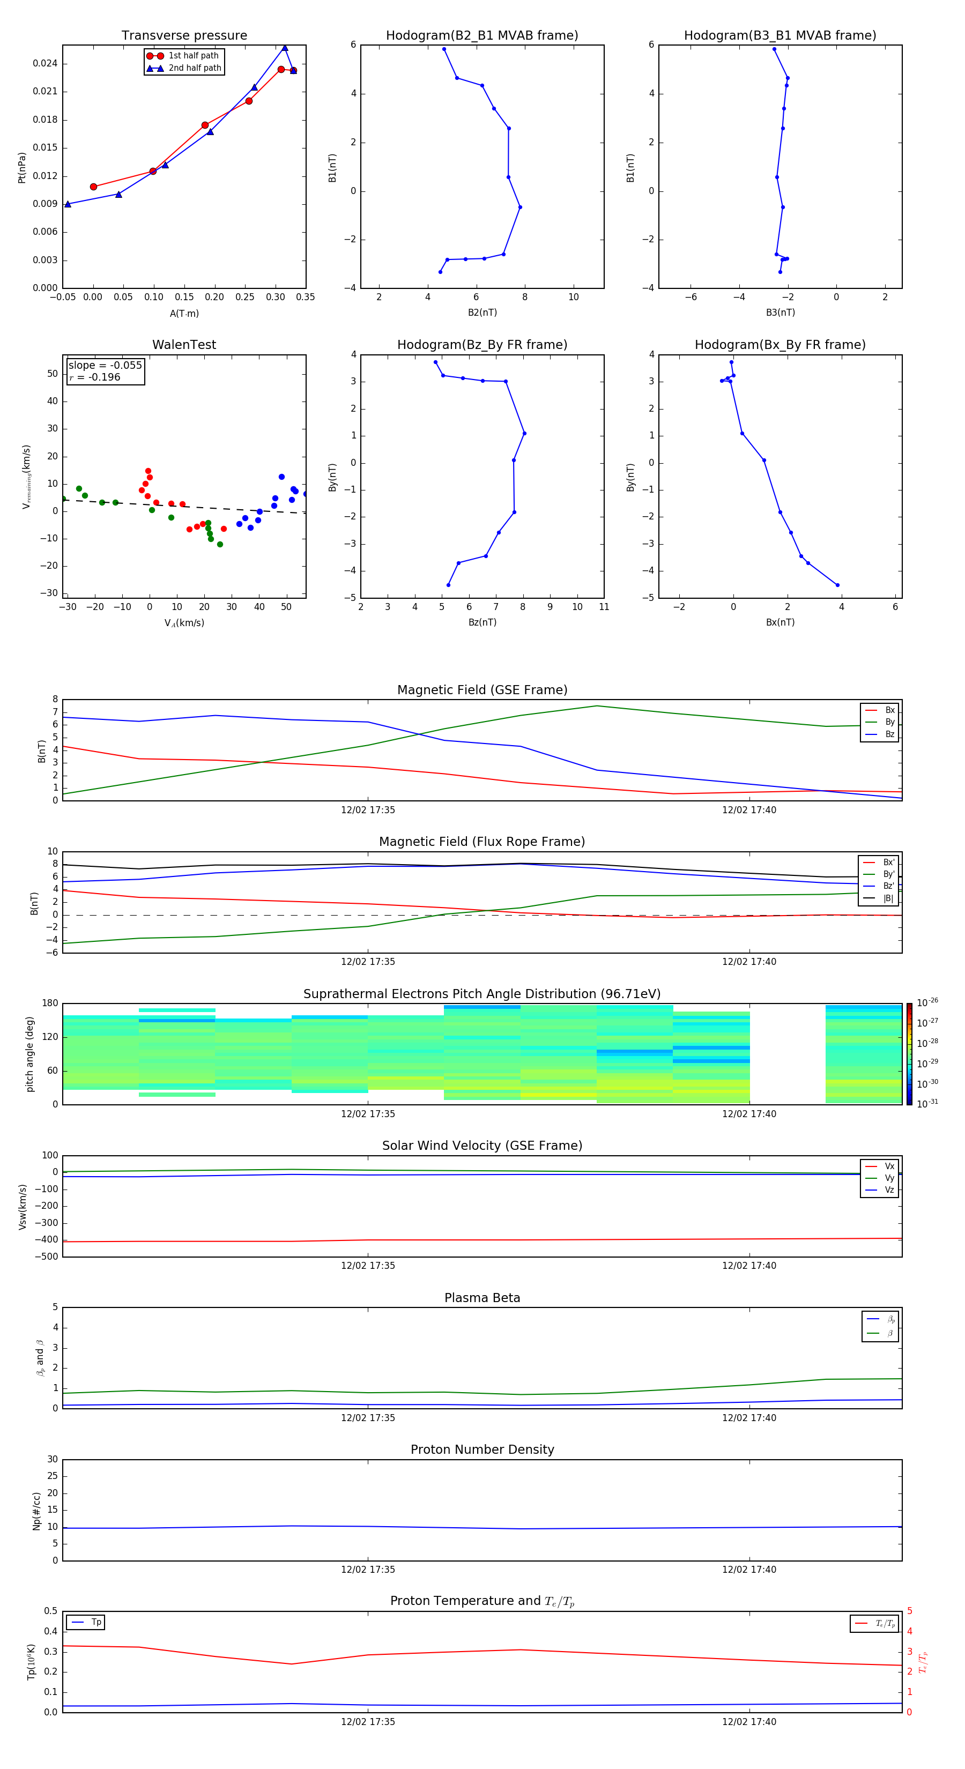
Task: Click the 'Plasma Beta' title
Action: point(482,1298)
